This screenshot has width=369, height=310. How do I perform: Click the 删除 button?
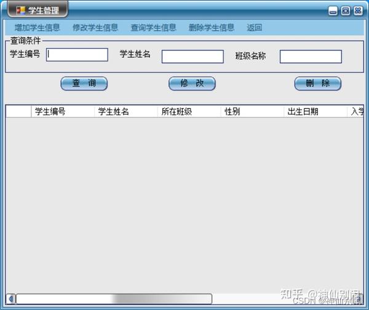(x=318, y=84)
